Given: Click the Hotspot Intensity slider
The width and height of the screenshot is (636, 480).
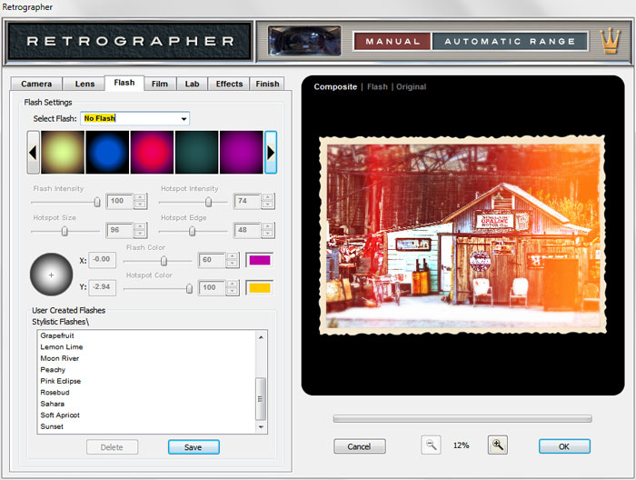Looking at the screenshot, I should coord(194,202).
